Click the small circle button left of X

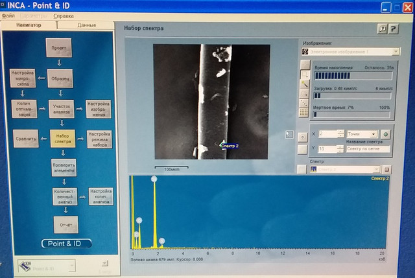(x=303, y=137)
